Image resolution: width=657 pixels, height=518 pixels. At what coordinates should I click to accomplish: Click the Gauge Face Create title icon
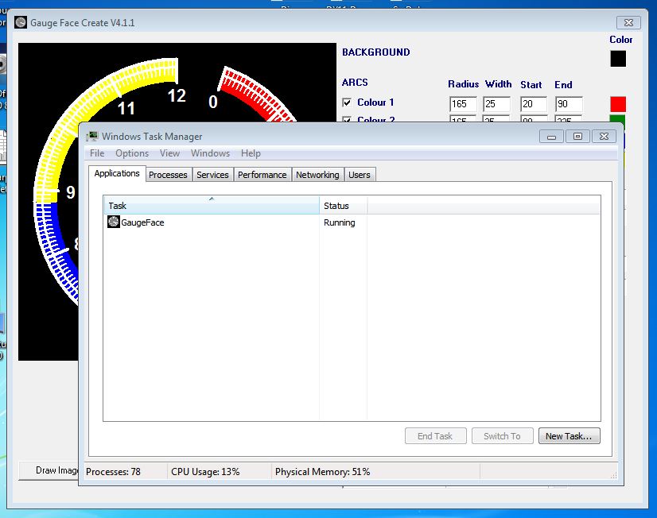(x=21, y=22)
